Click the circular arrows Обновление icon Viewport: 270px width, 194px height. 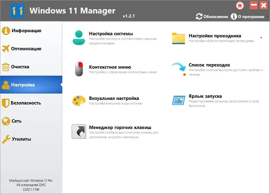(x=199, y=17)
